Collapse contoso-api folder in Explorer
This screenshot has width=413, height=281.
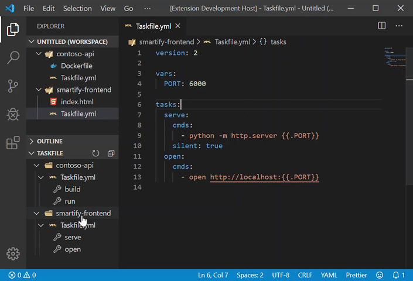click(x=39, y=54)
